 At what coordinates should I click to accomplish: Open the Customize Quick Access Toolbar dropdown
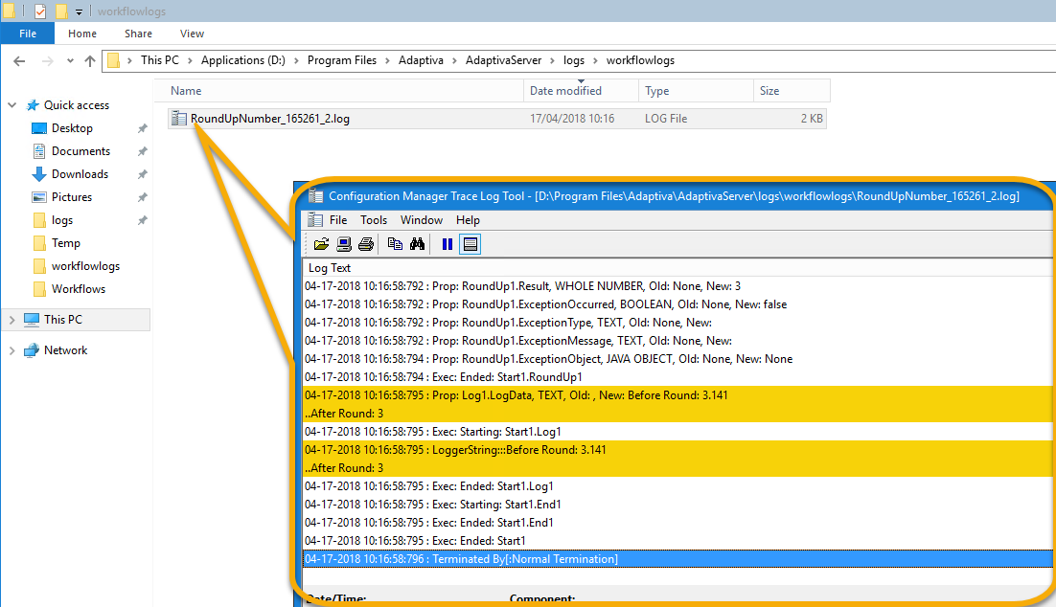(79, 12)
